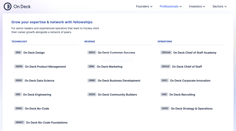
Task: Click the ODNCF badge icon
Action: [x=20, y=122]
